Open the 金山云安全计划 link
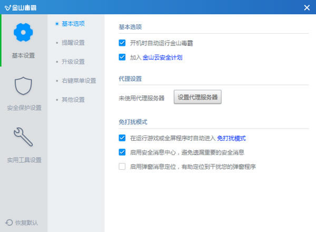The width and height of the screenshot is (316, 232). [163, 57]
